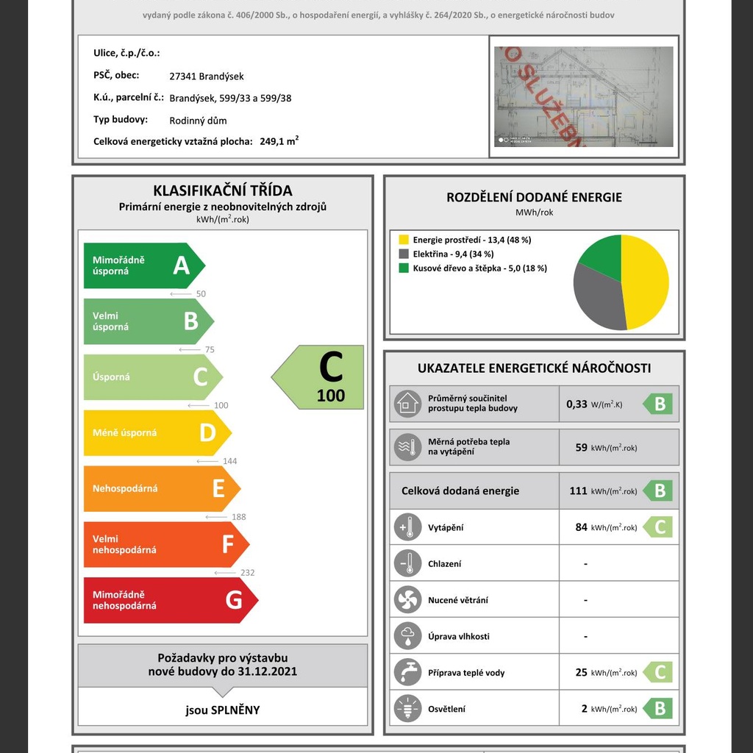Select the yellow class D Méně úsporná arrow

tap(157, 432)
